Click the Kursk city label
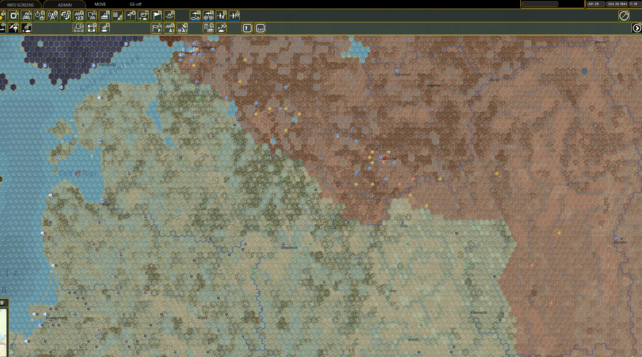The image size is (642, 357). (x=413, y=339)
